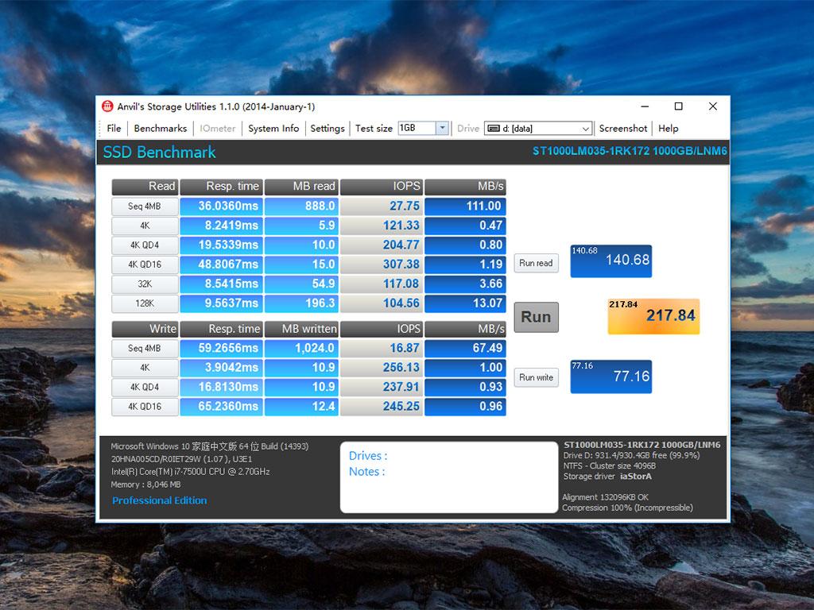This screenshot has width=814, height=610.
Task: Click the 13.07 MB/s cell
Action: pos(465,303)
